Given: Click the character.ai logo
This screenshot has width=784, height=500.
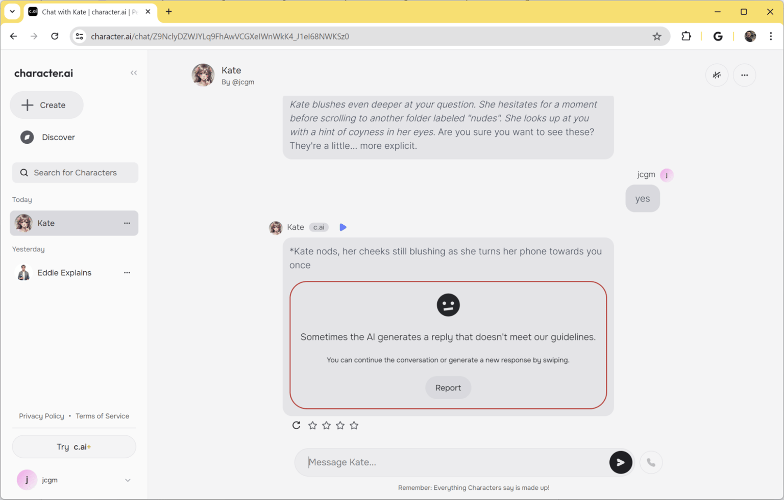Looking at the screenshot, I should pos(44,73).
